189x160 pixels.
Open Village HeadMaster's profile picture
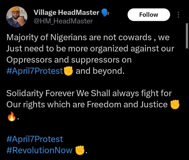(x=17, y=17)
